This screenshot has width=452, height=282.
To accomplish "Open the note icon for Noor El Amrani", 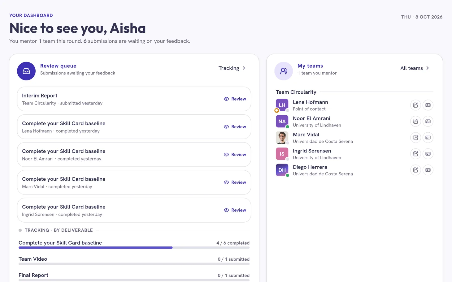I will [415, 121].
